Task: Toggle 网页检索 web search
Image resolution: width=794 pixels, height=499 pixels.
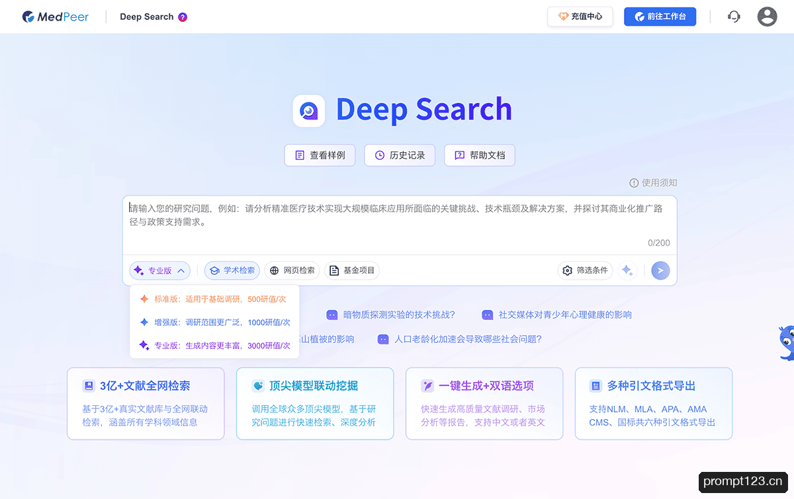Action: point(292,270)
